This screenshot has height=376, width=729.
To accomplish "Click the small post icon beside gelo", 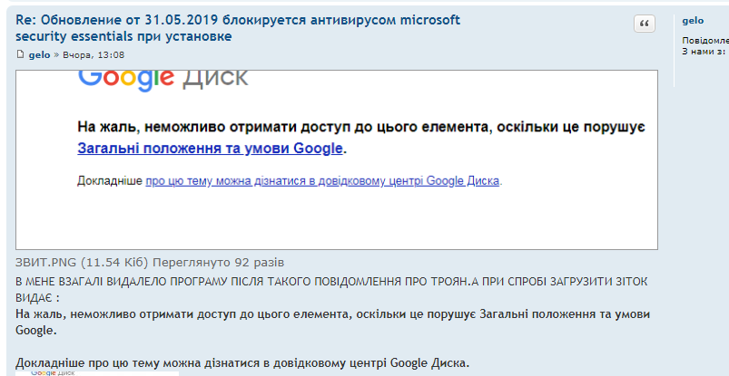I will point(20,55).
